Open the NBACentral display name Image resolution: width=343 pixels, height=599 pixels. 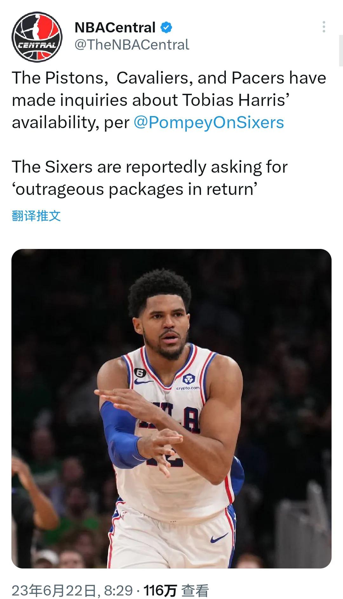(x=115, y=28)
